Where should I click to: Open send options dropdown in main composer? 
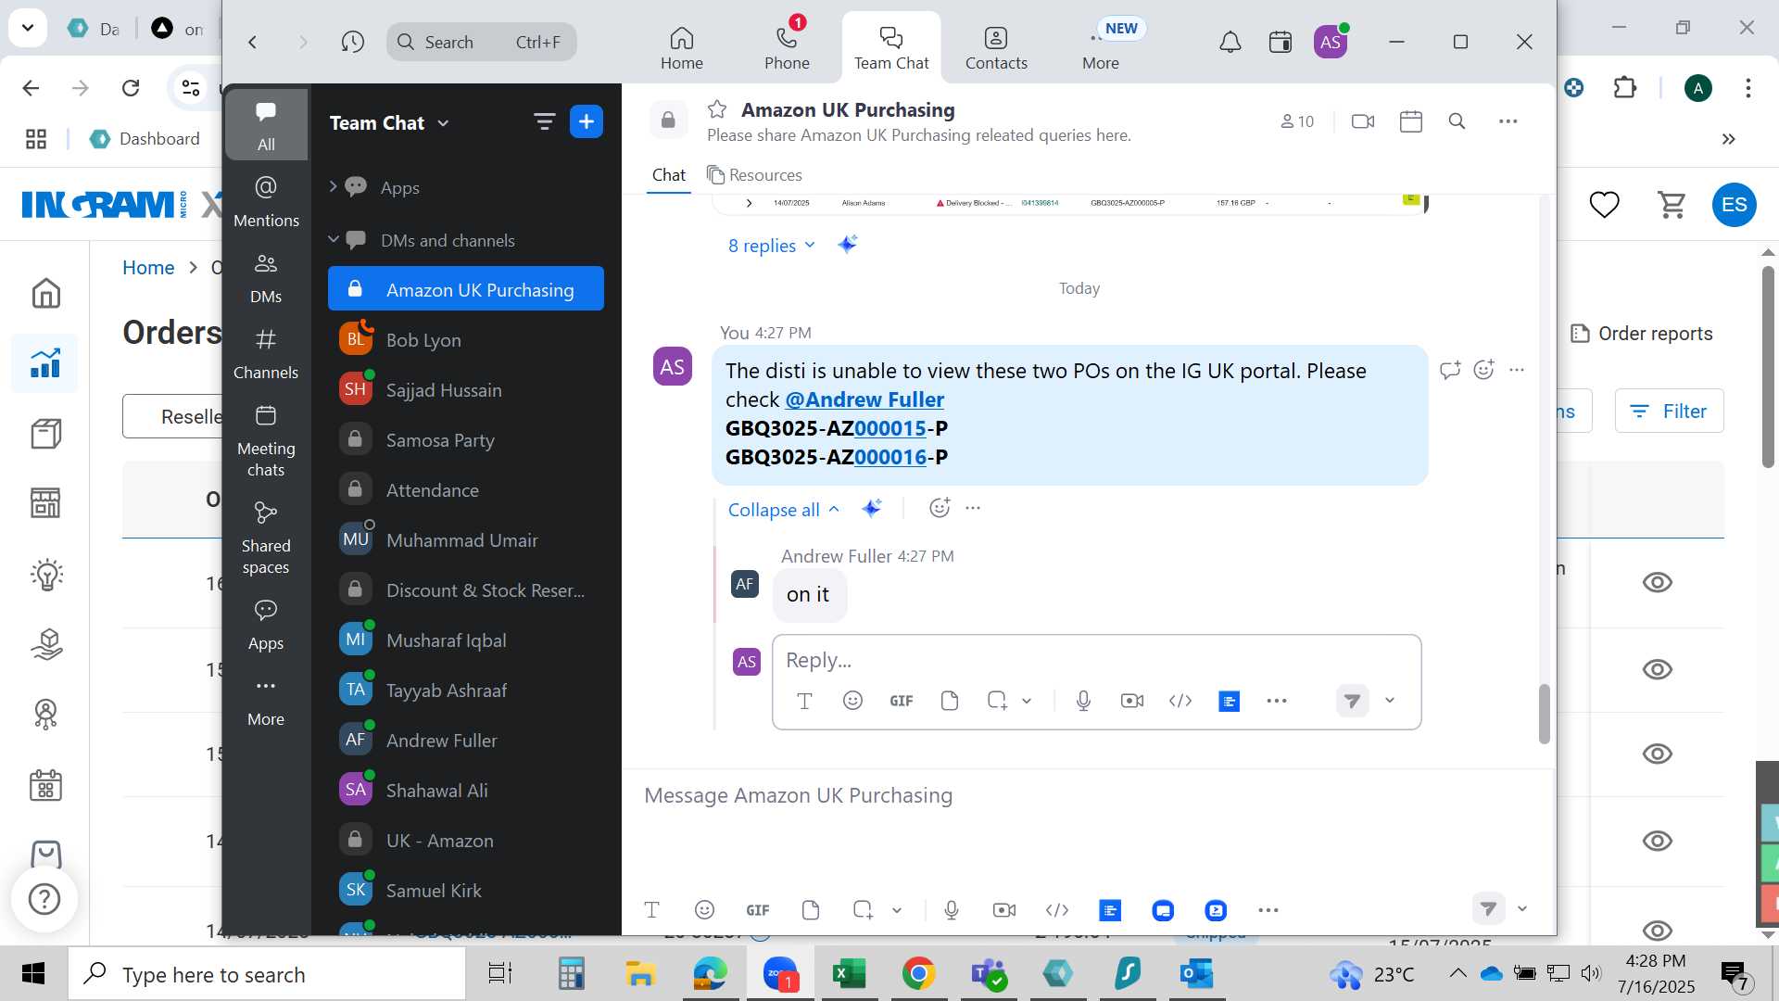coord(1521,909)
